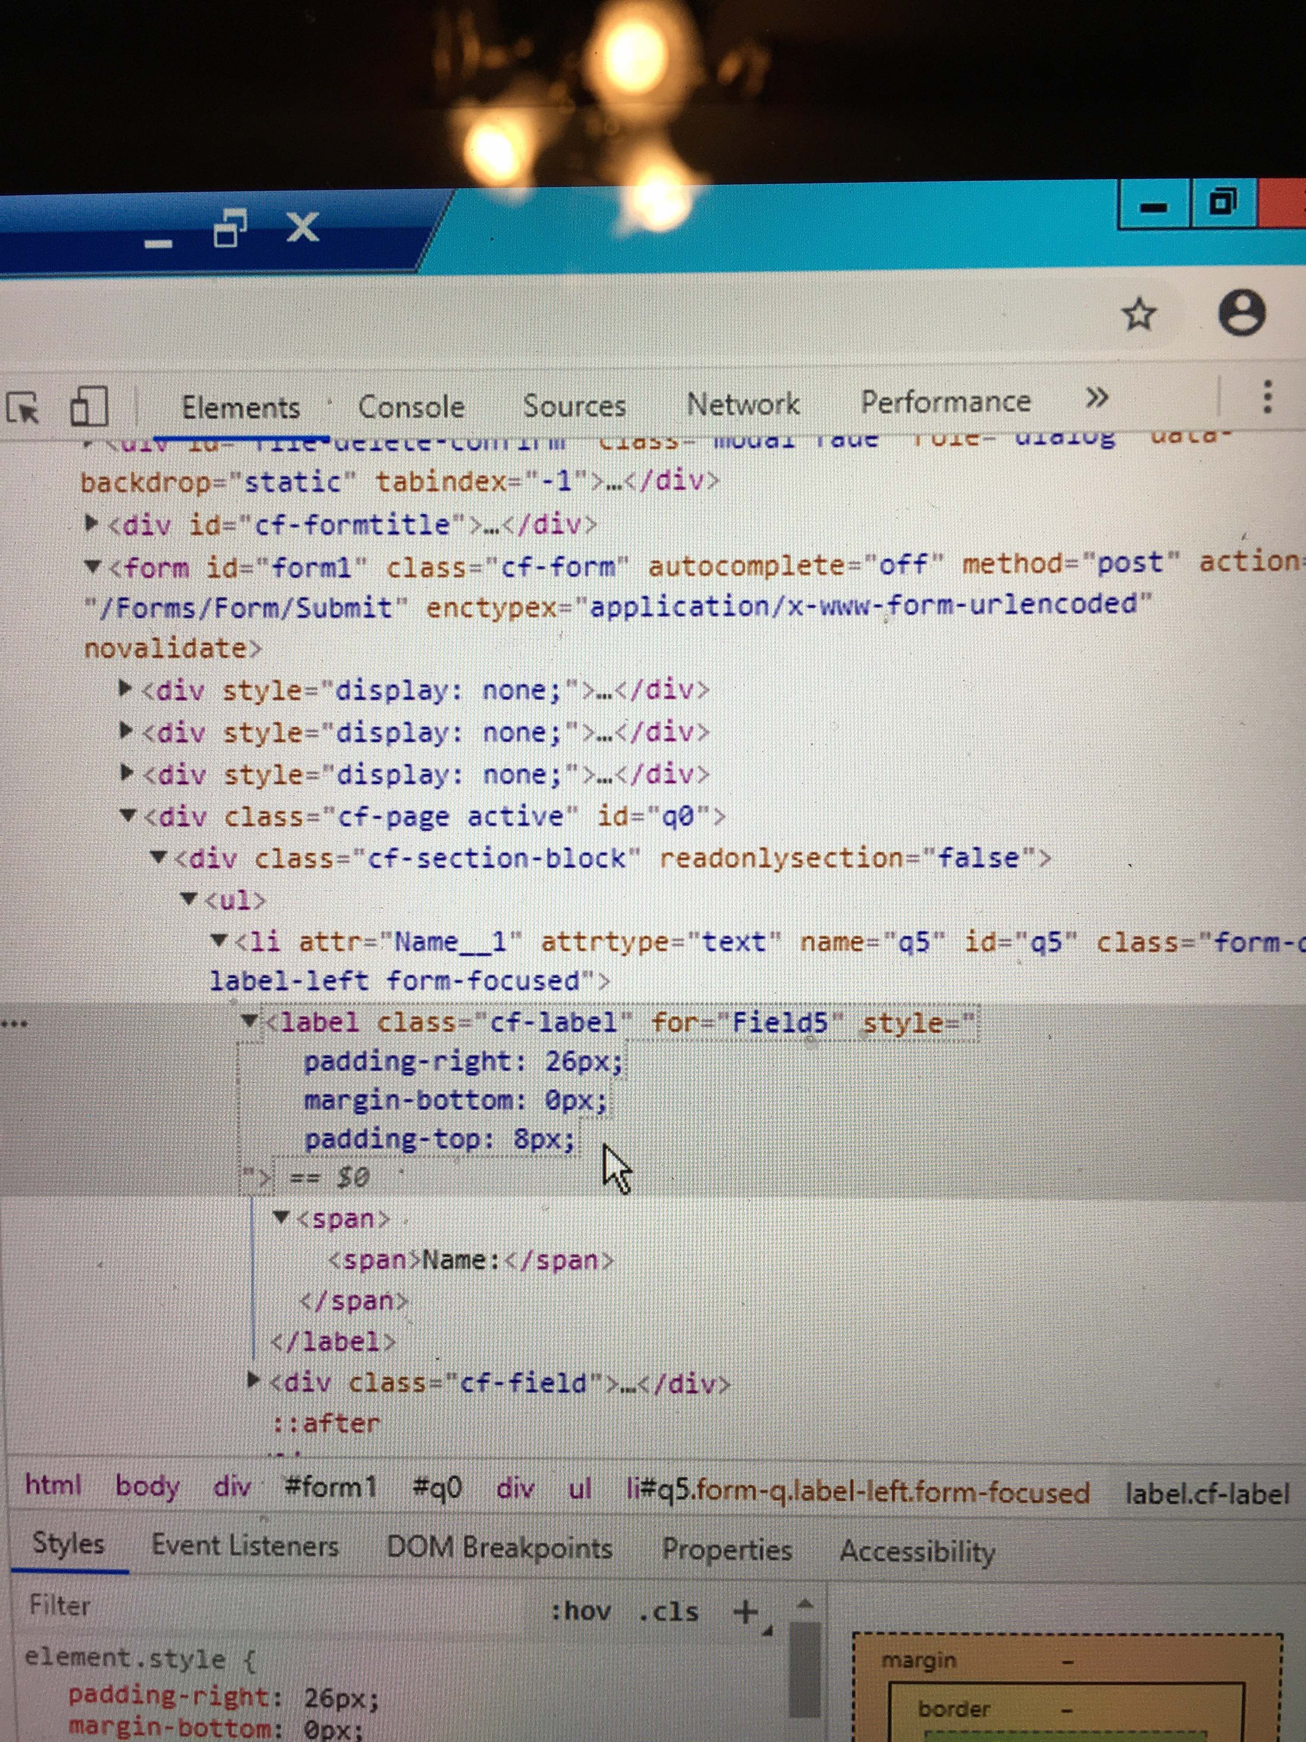Screen dimensions: 1306x1742
Task: Open the profile avatar icon
Action: point(1242,313)
